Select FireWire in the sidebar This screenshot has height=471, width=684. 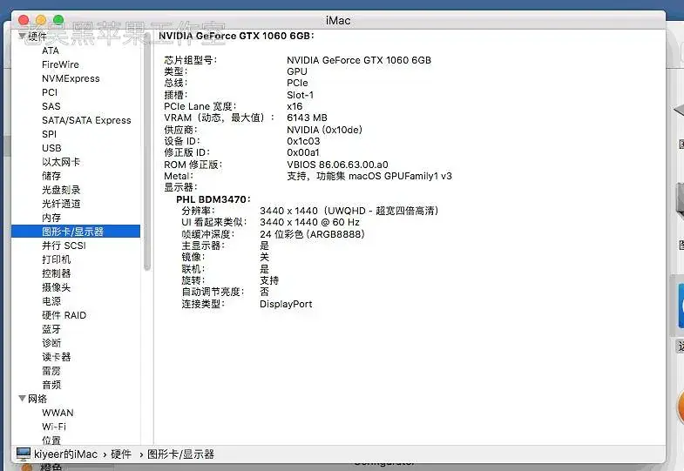point(60,64)
